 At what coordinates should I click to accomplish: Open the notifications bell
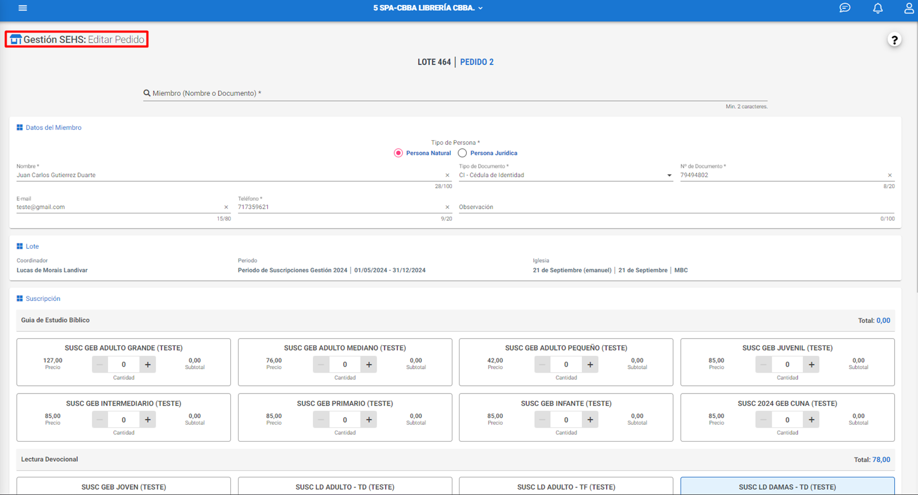(x=878, y=8)
